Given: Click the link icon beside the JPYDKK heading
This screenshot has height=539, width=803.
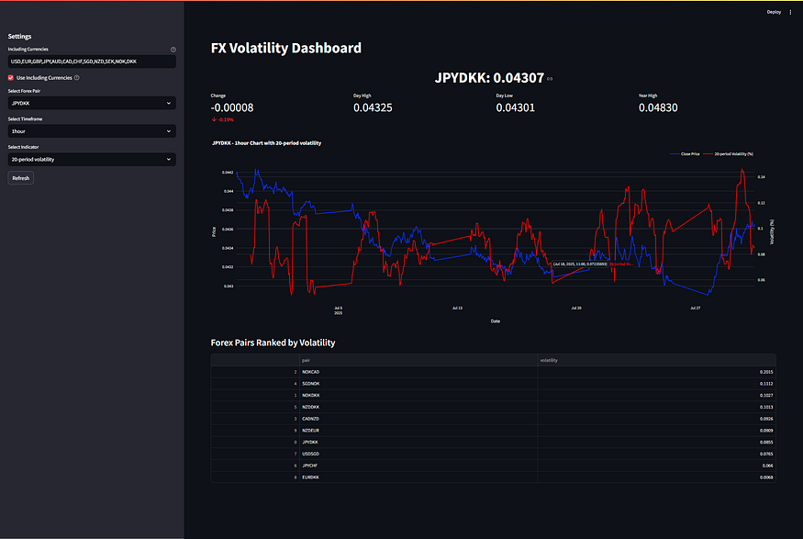Looking at the screenshot, I should [x=550, y=78].
